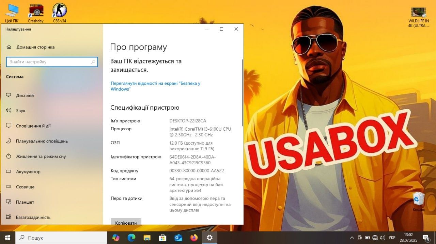The height and width of the screenshot is (244, 436).
Task: Go to Домашня сторінка
Action: pyautogui.click(x=35, y=47)
